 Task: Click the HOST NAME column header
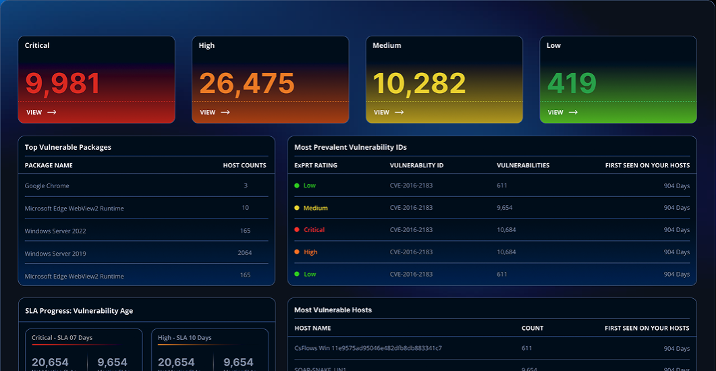312,329
